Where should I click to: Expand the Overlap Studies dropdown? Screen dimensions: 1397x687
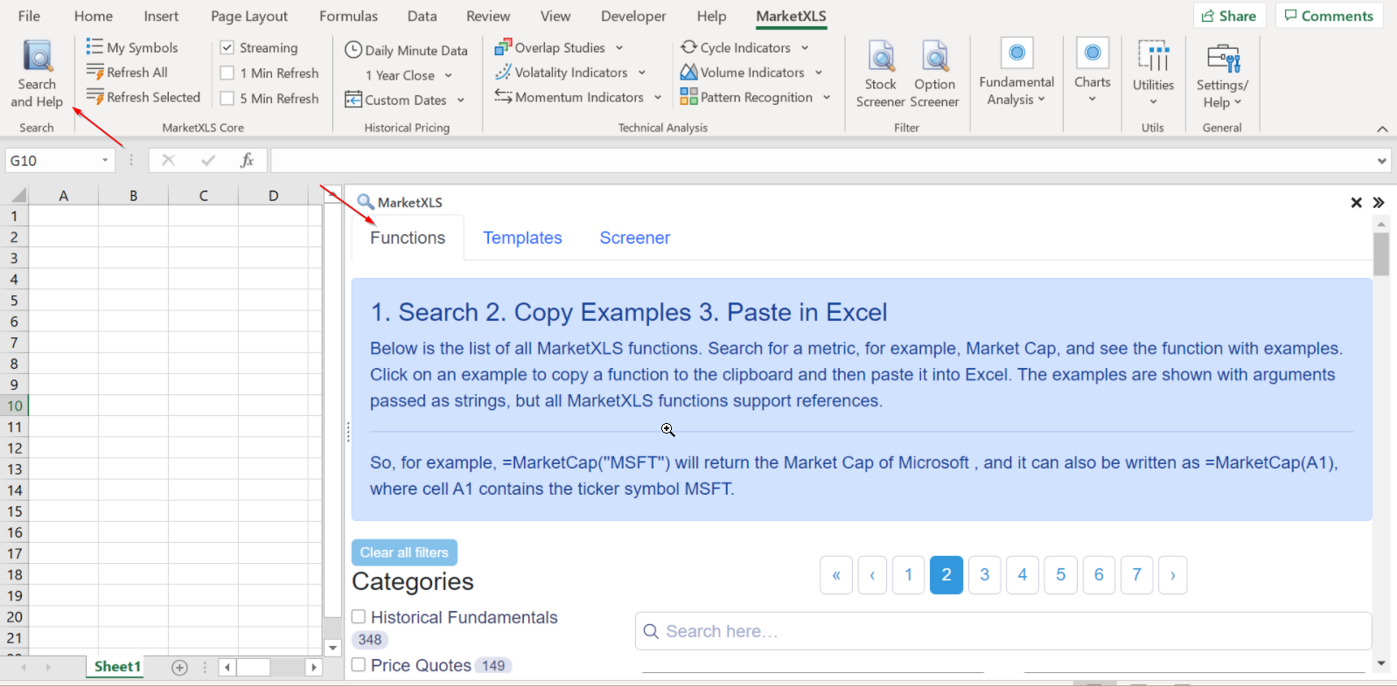(x=619, y=48)
